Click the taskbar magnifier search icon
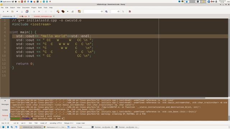 (x=11, y=127)
